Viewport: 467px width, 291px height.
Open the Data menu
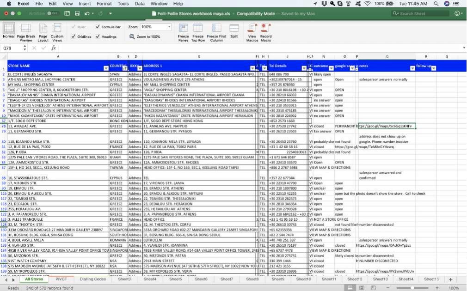pos(139,4)
